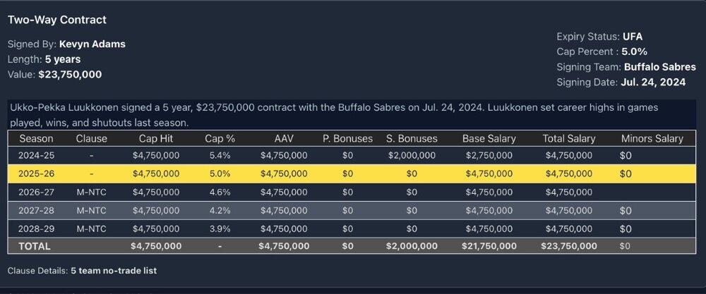Click the Total Salary column header

click(569, 138)
